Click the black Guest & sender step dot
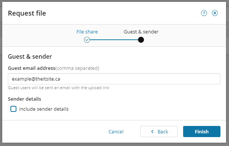The width and height of the screenshot is (229, 146). 141,40
